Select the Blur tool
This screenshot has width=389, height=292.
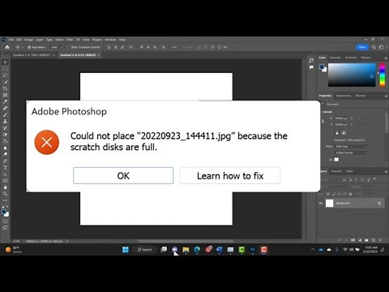pyautogui.click(x=5, y=148)
